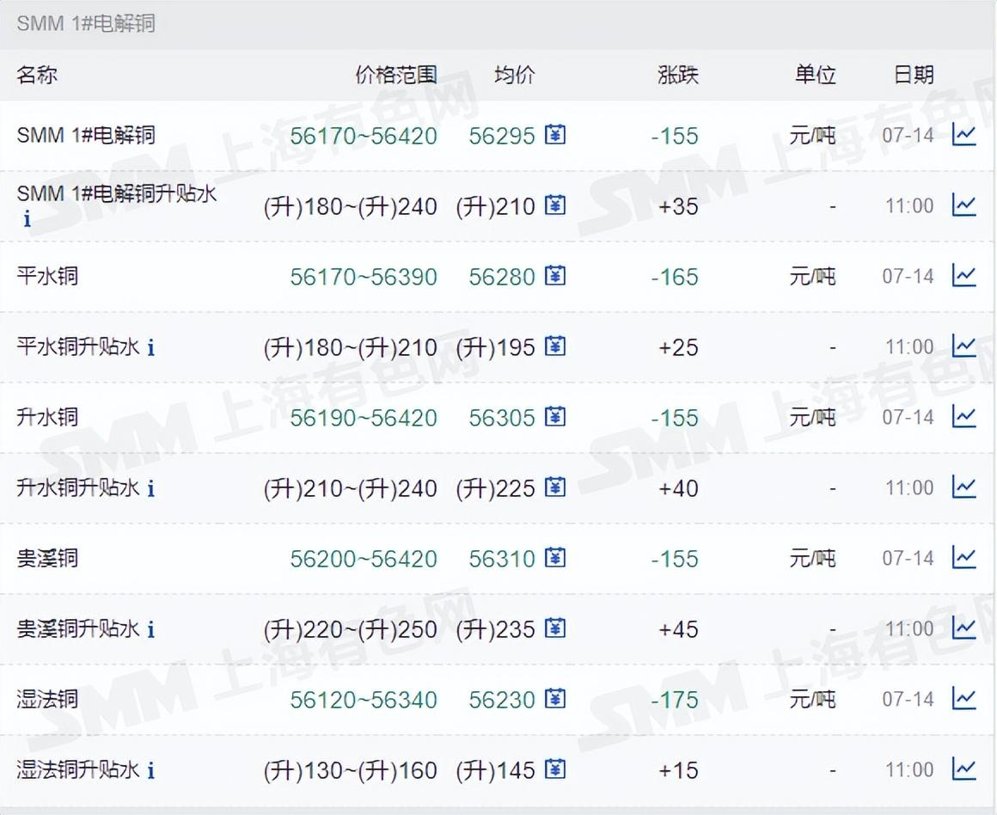The image size is (997, 815).
Task: Click price range 56170~56390 for 平水铜
Action: click(364, 277)
